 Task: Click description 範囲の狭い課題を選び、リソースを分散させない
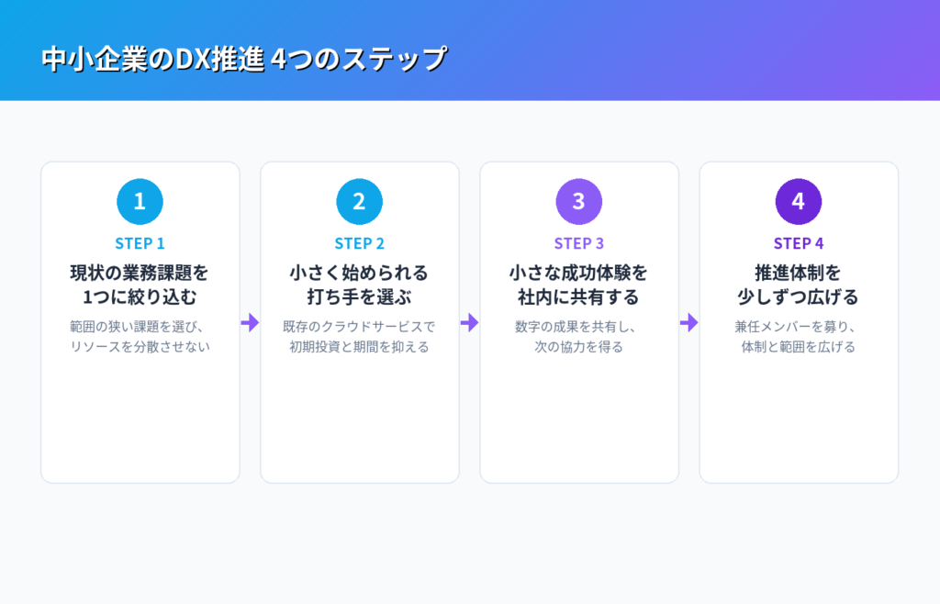140,337
